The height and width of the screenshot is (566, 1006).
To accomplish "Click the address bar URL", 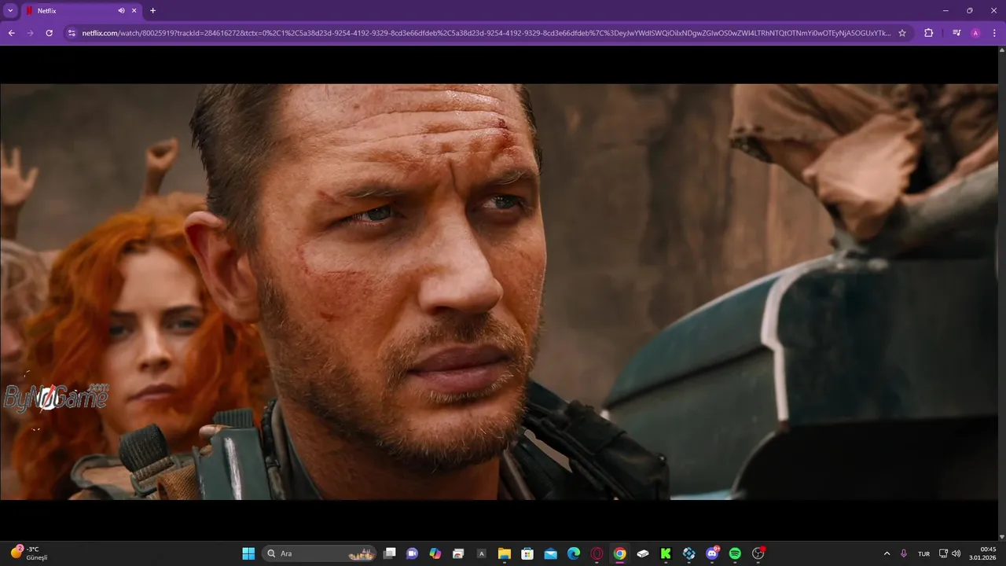I will pyautogui.click(x=486, y=33).
